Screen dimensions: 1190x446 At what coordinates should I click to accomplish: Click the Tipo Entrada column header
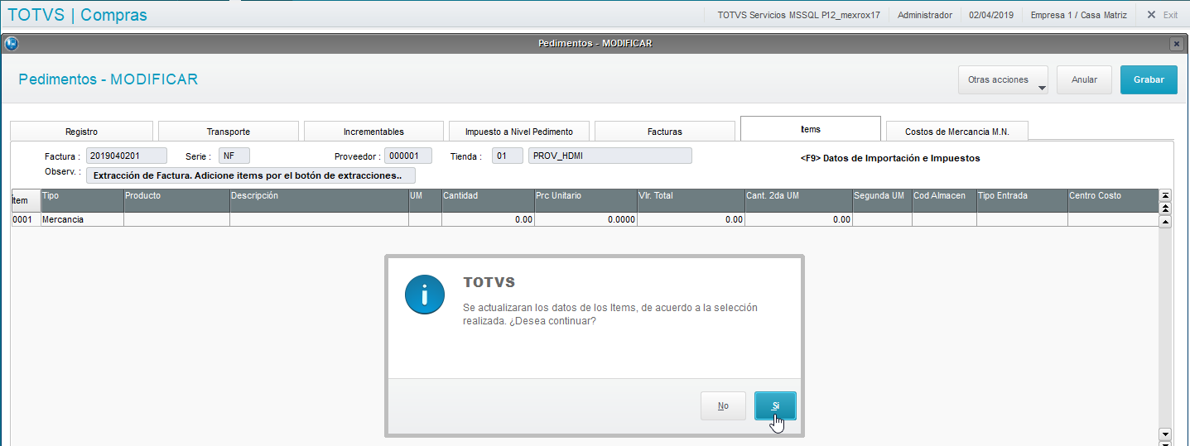point(1022,200)
